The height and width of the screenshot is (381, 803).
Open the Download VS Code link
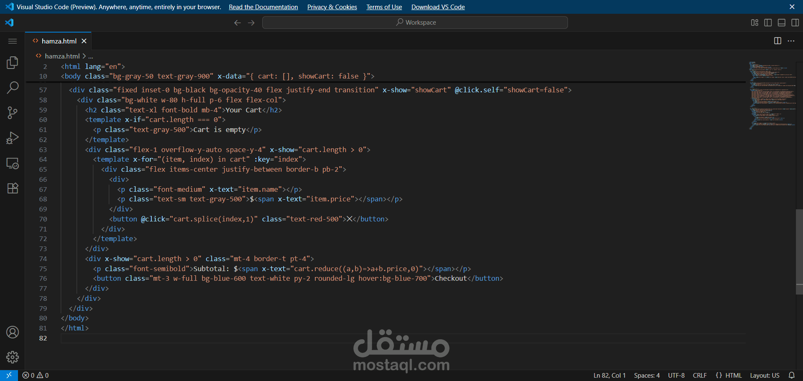tap(438, 7)
